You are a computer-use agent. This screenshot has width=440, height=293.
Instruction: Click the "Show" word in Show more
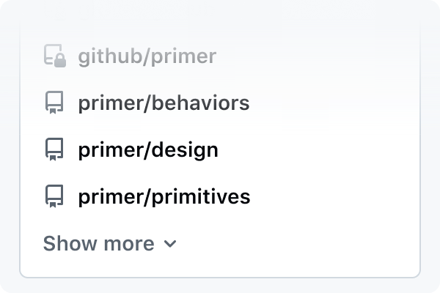[65, 244]
